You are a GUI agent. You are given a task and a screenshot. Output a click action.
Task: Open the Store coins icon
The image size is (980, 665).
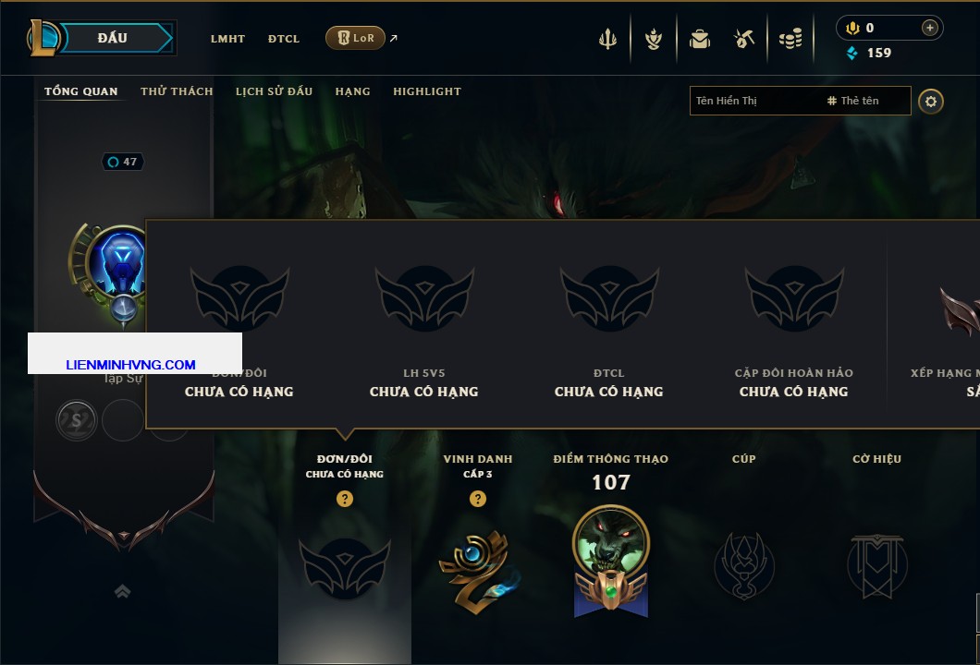[790, 39]
